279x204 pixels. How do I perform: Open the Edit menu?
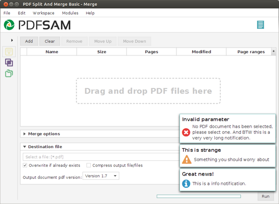click(21, 13)
